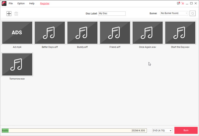Click the Register link

45,3
